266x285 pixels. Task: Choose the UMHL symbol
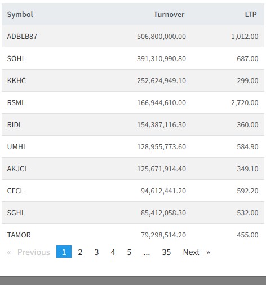pos(17,146)
